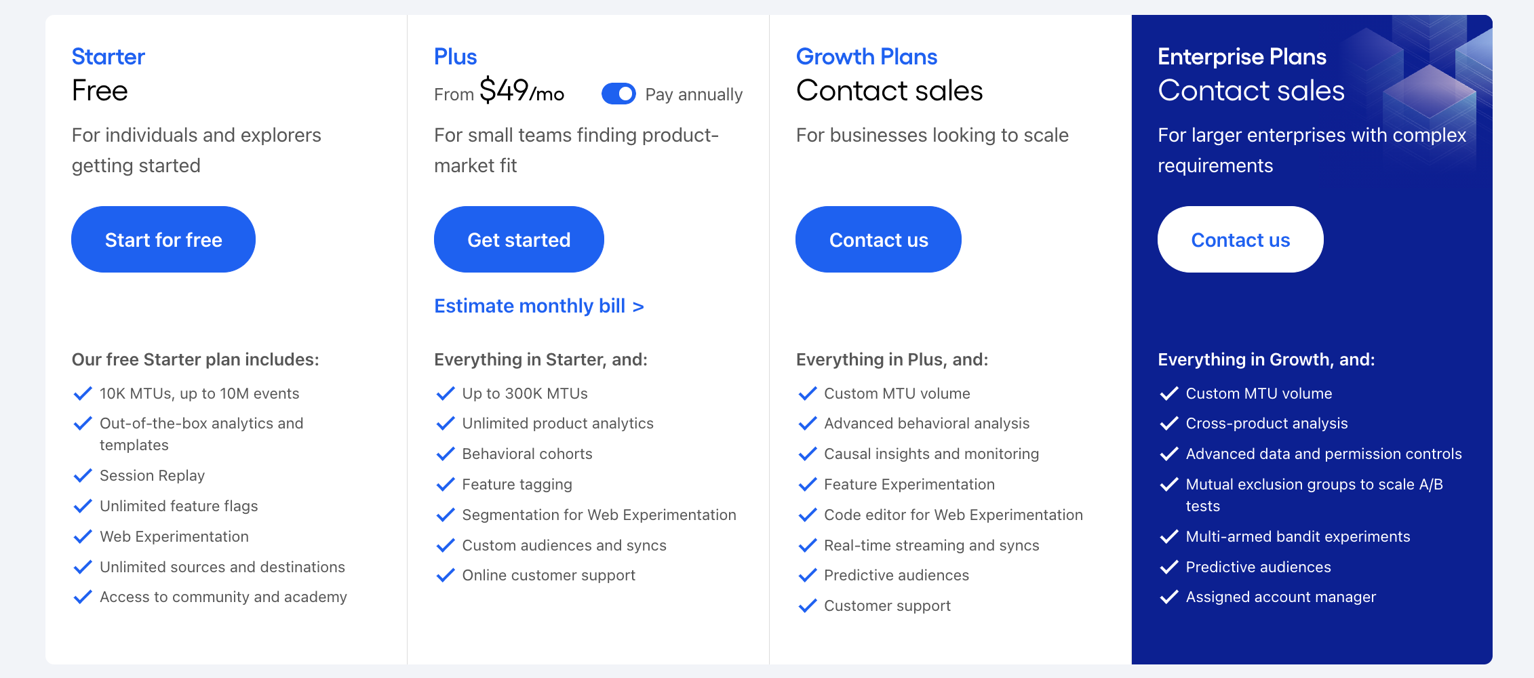The image size is (1534, 678).
Task: Click the white Enterprise Contact us button
Action: pos(1240,239)
